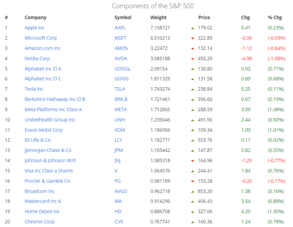Click the Nvidia price 455.20
Image resolution: width=293 pixels, height=227 pixels.
pos(205,58)
